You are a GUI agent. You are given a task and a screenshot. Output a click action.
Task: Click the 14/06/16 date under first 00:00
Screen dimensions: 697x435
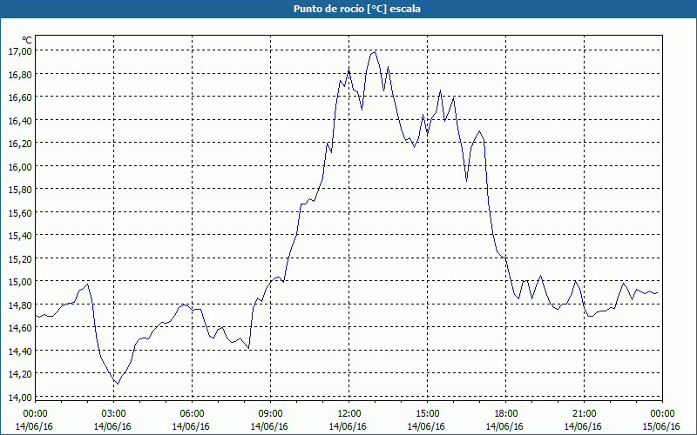34,426
